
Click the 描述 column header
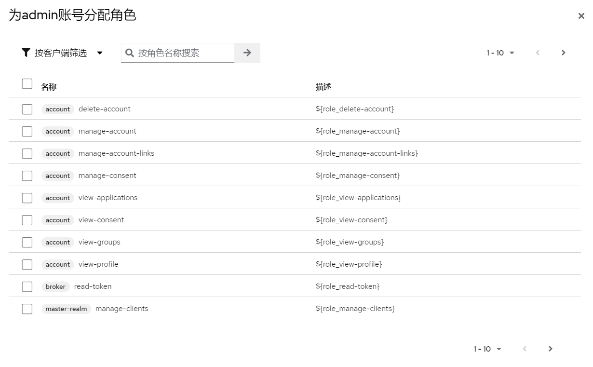(x=323, y=87)
